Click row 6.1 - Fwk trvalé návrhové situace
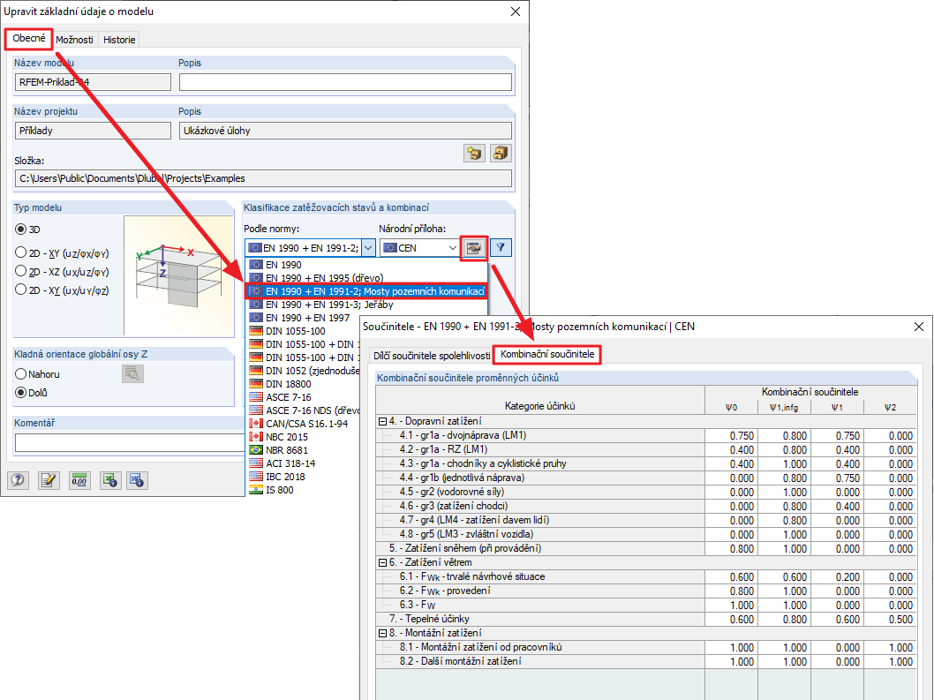934x700 pixels. click(x=646, y=576)
